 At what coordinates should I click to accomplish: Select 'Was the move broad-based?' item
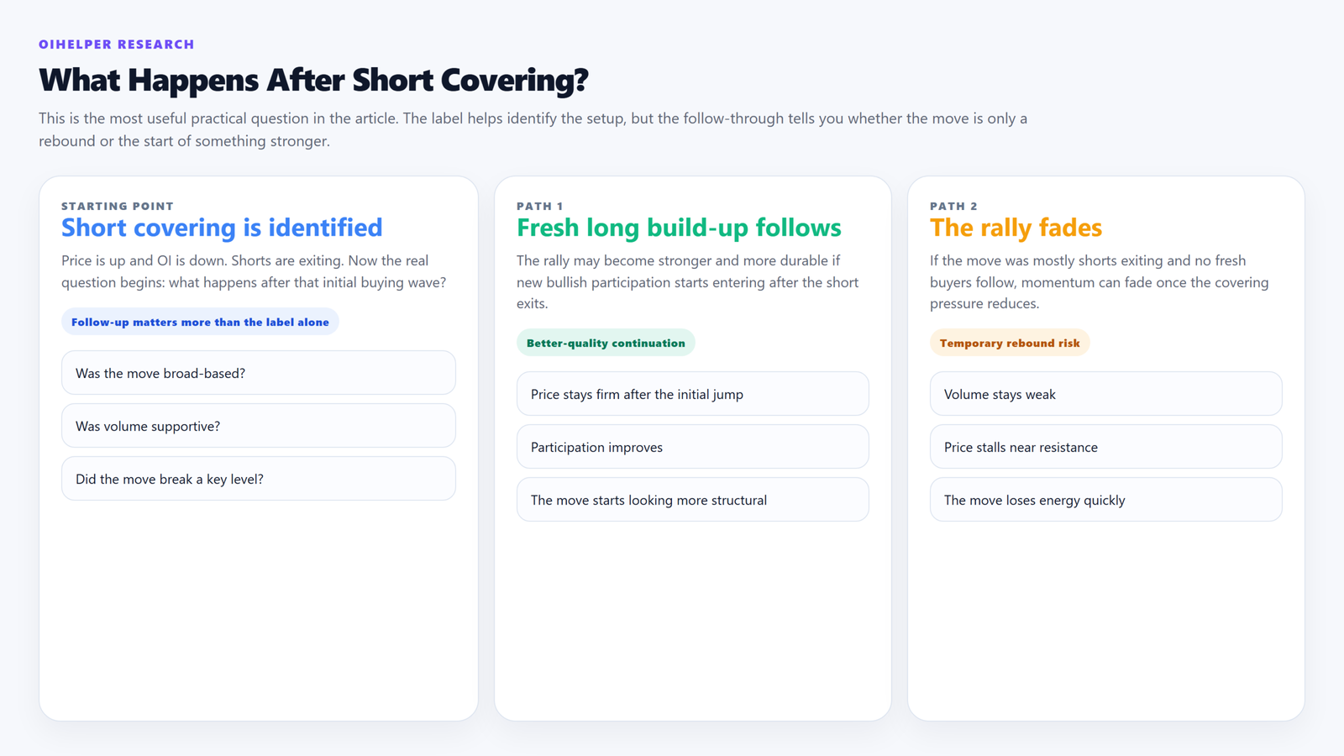click(259, 373)
